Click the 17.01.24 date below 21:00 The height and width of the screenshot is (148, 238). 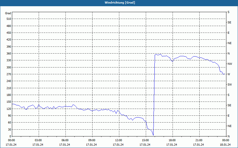pyautogui.click(x=198, y=145)
